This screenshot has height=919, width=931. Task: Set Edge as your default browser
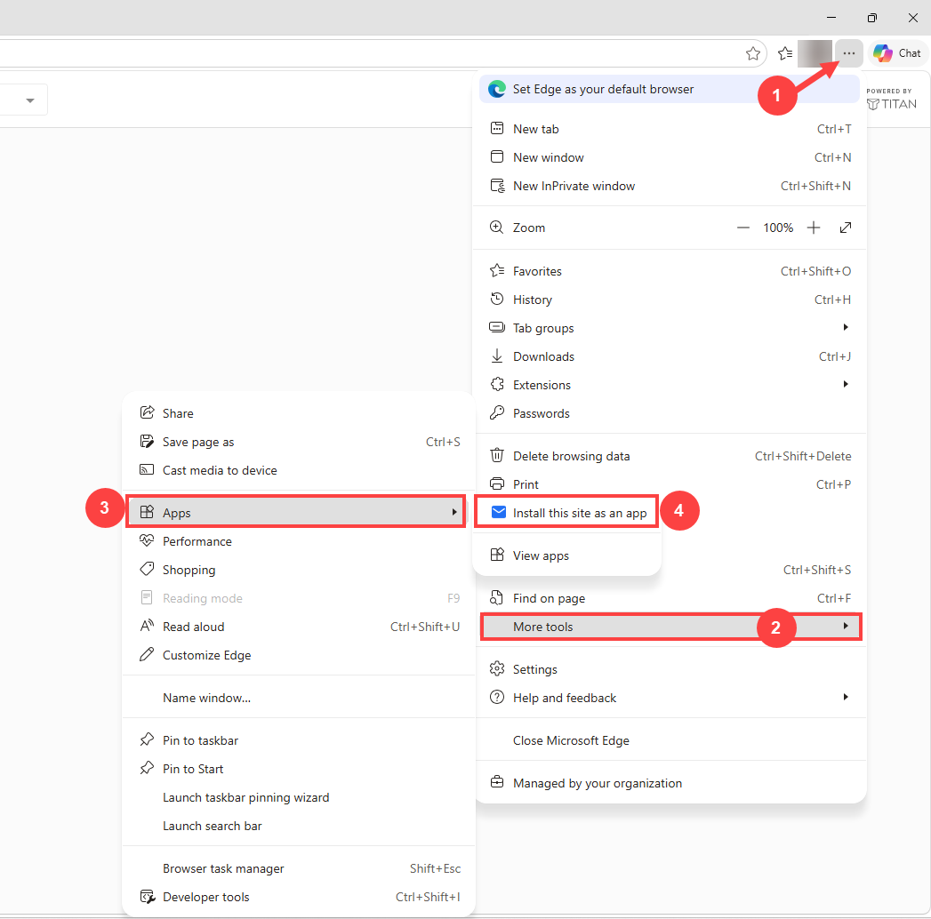(x=670, y=89)
